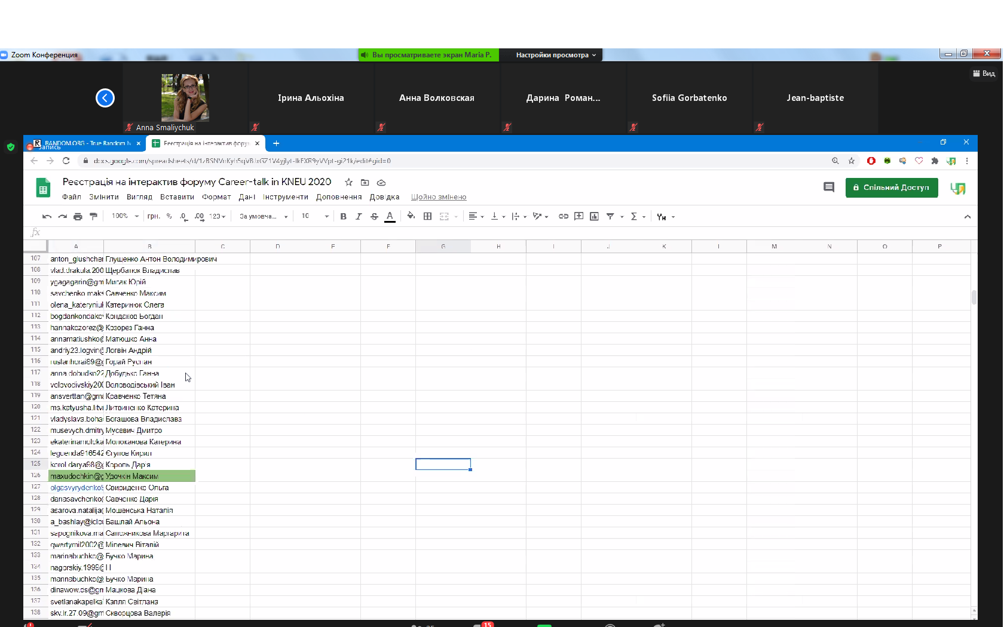Open the zoom level 100% dropdown

pos(125,216)
